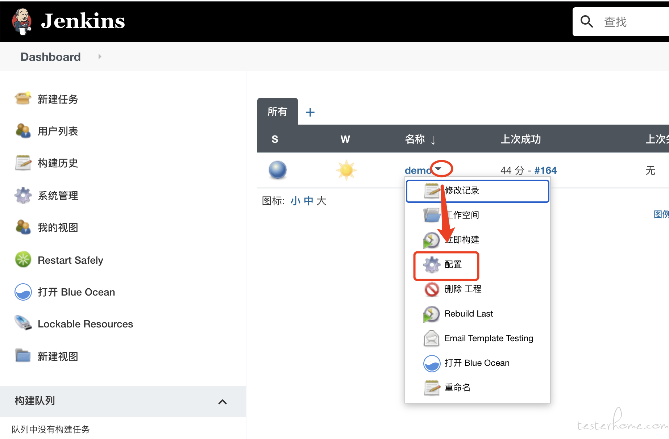This screenshot has width=669, height=439.
Task: Choose 立即构建 from the context menu
Action: coord(477,240)
